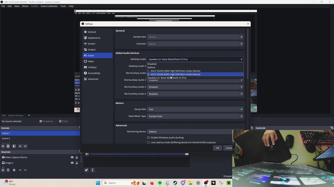Enable Low Latency Audio Buffering Mode
Screen dimensions: 334x187
(148, 142)
